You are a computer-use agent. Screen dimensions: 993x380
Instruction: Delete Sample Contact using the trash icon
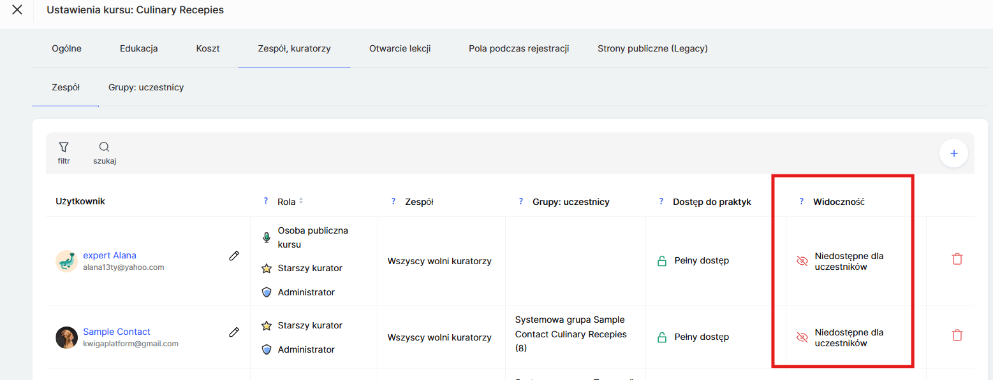pyautogui.click(x=957, y=335)
